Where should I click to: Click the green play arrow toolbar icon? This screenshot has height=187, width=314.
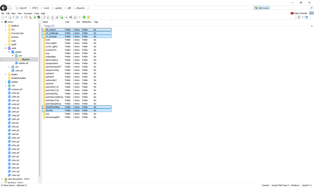35,17
